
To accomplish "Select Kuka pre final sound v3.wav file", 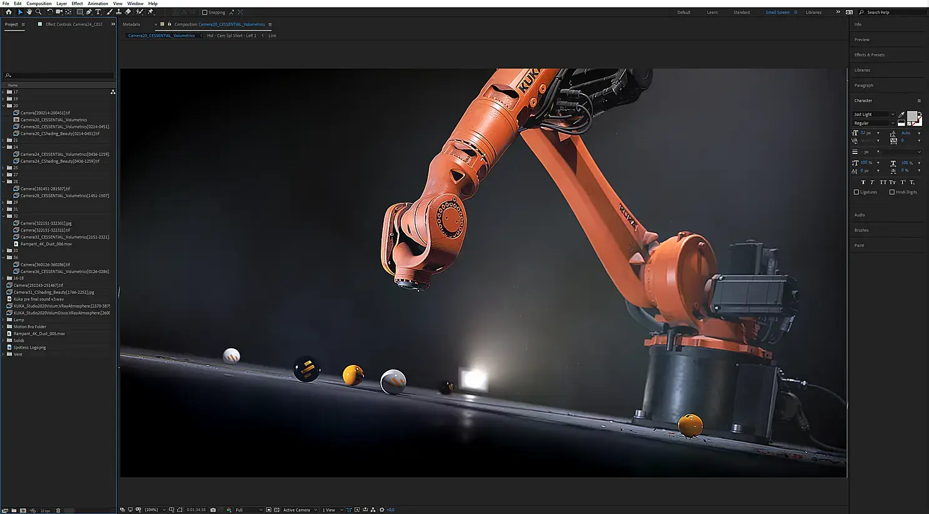I will pos(39,299).
